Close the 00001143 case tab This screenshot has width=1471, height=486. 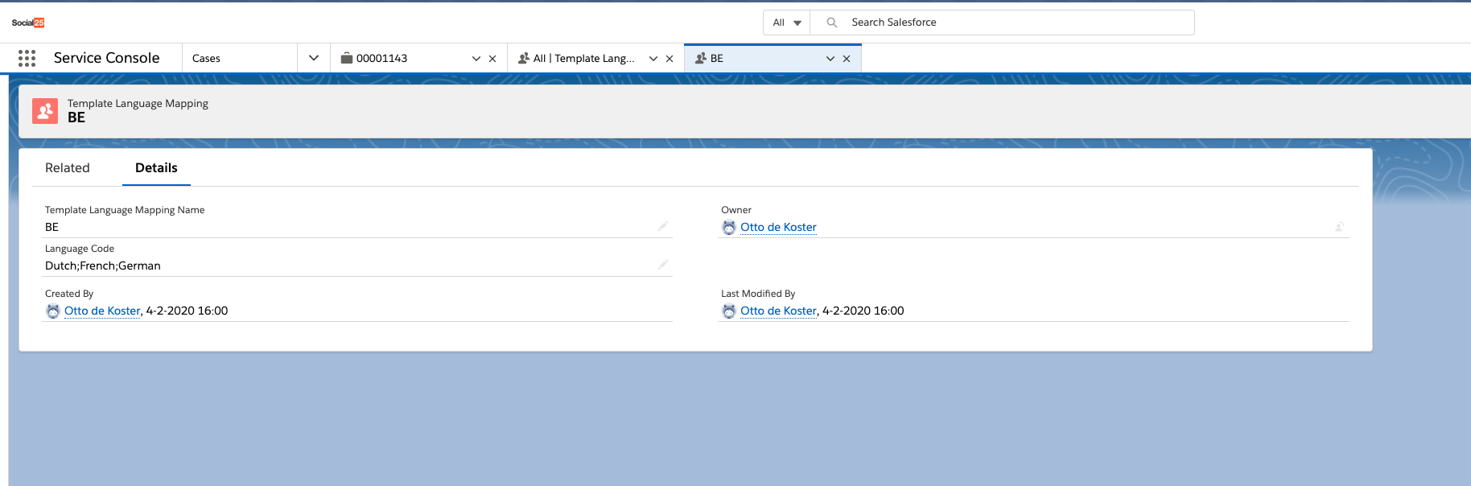point(492,59)
